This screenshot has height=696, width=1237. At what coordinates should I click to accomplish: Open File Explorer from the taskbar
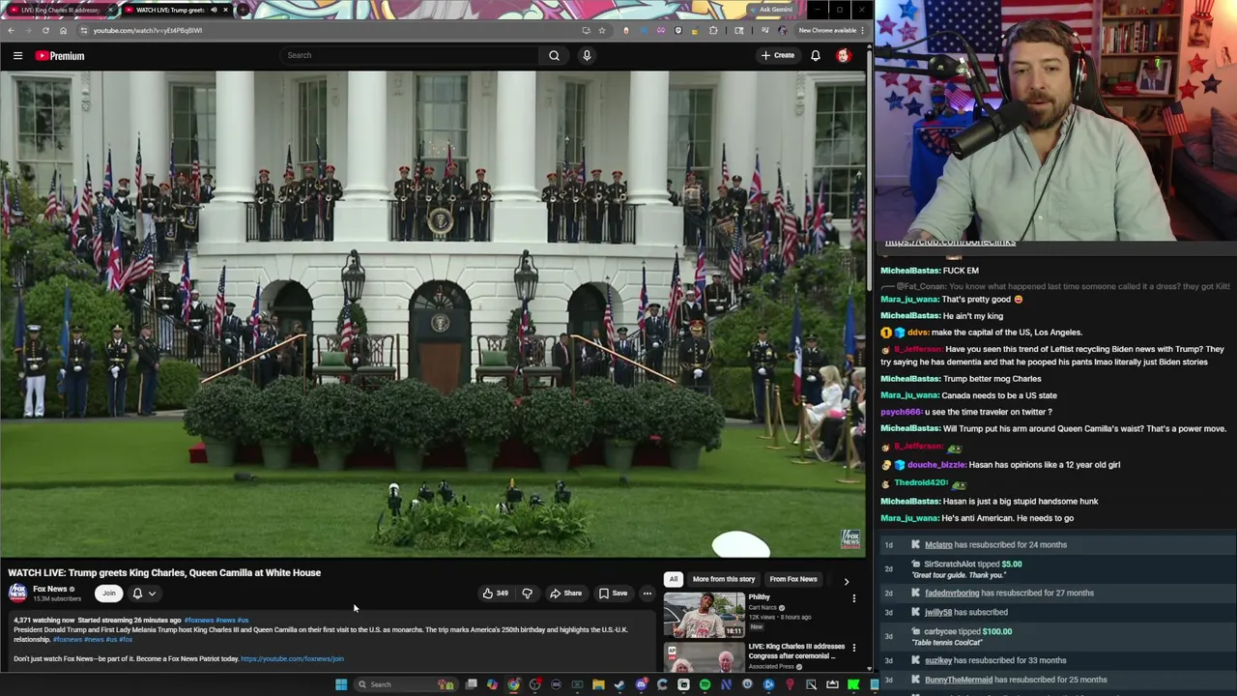point(598,684)
